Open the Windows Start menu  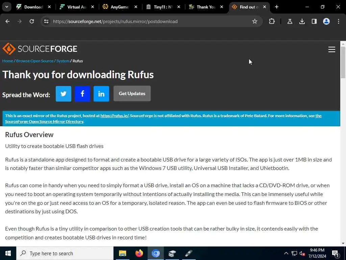point(8,253)
